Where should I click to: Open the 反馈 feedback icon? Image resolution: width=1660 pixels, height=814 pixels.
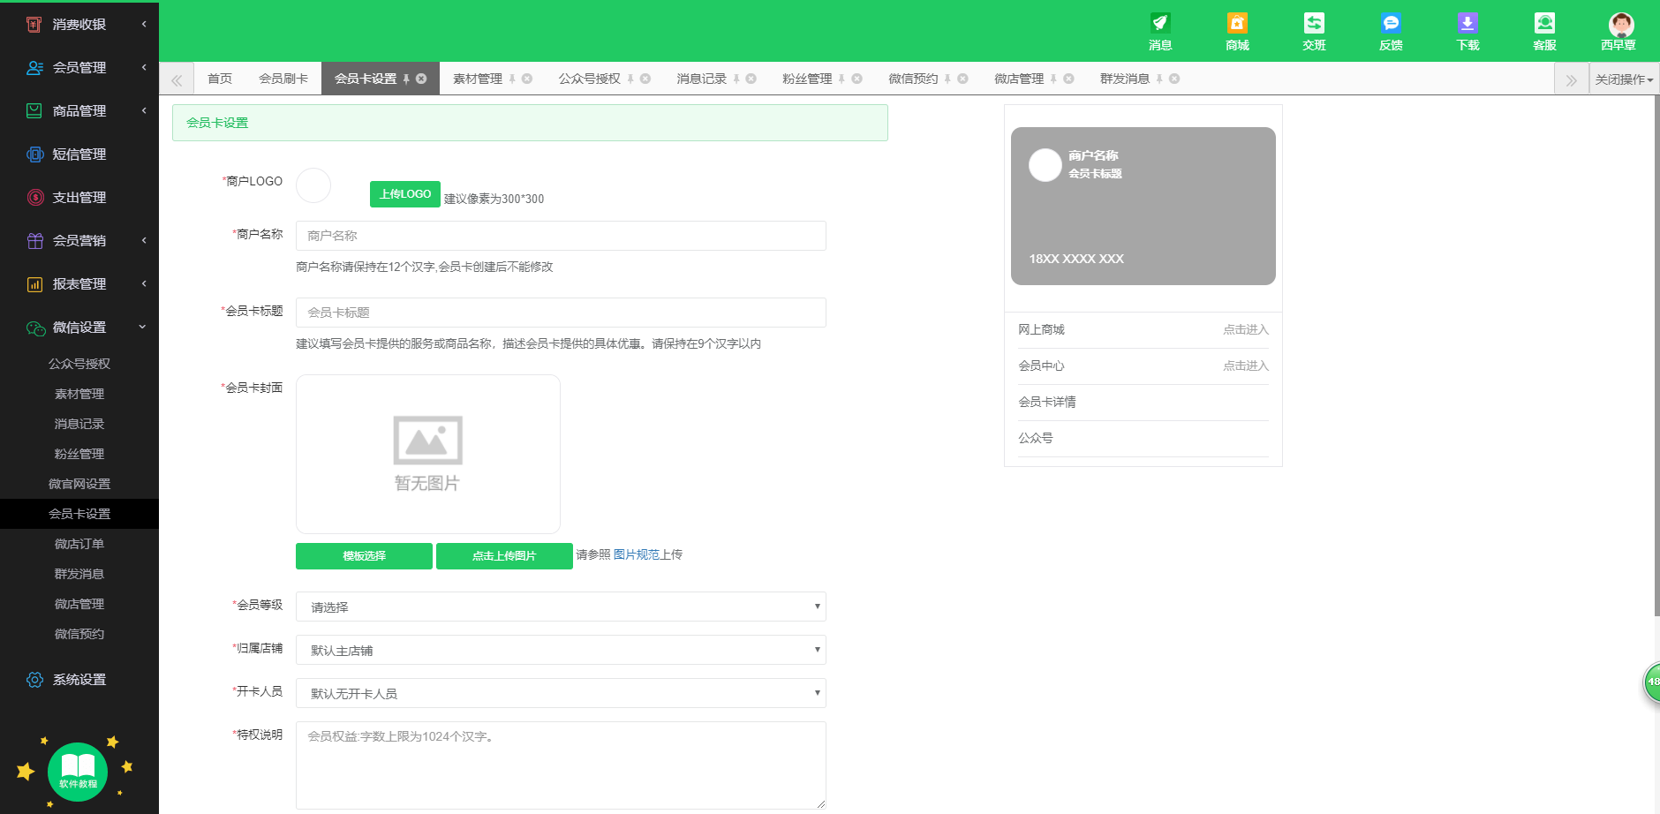(x=1391, y=24)
